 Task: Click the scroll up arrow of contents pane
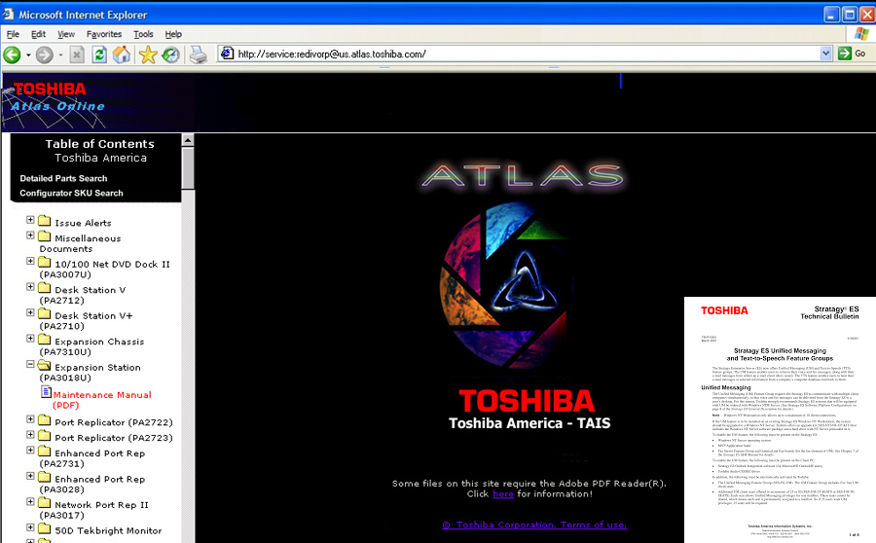coord(188,140)
